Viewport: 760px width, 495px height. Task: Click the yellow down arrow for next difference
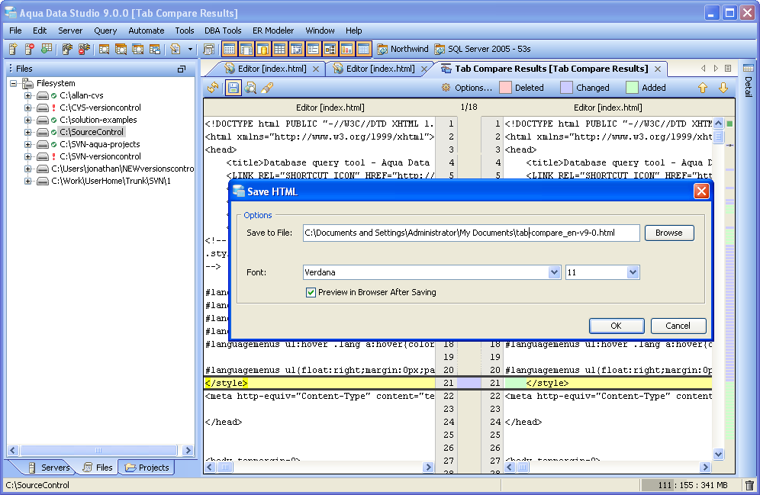[x=723, y=88]
